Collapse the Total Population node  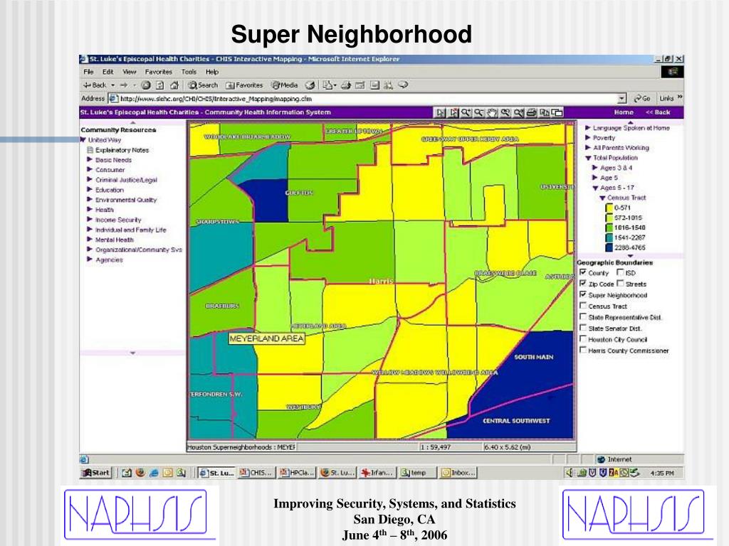(587, 157)
